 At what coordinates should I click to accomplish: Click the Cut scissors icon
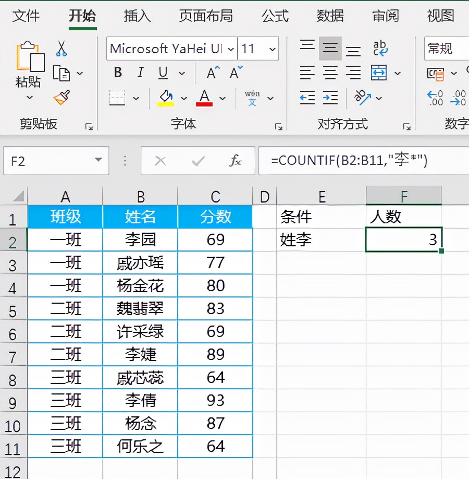(x=61, y=49)
